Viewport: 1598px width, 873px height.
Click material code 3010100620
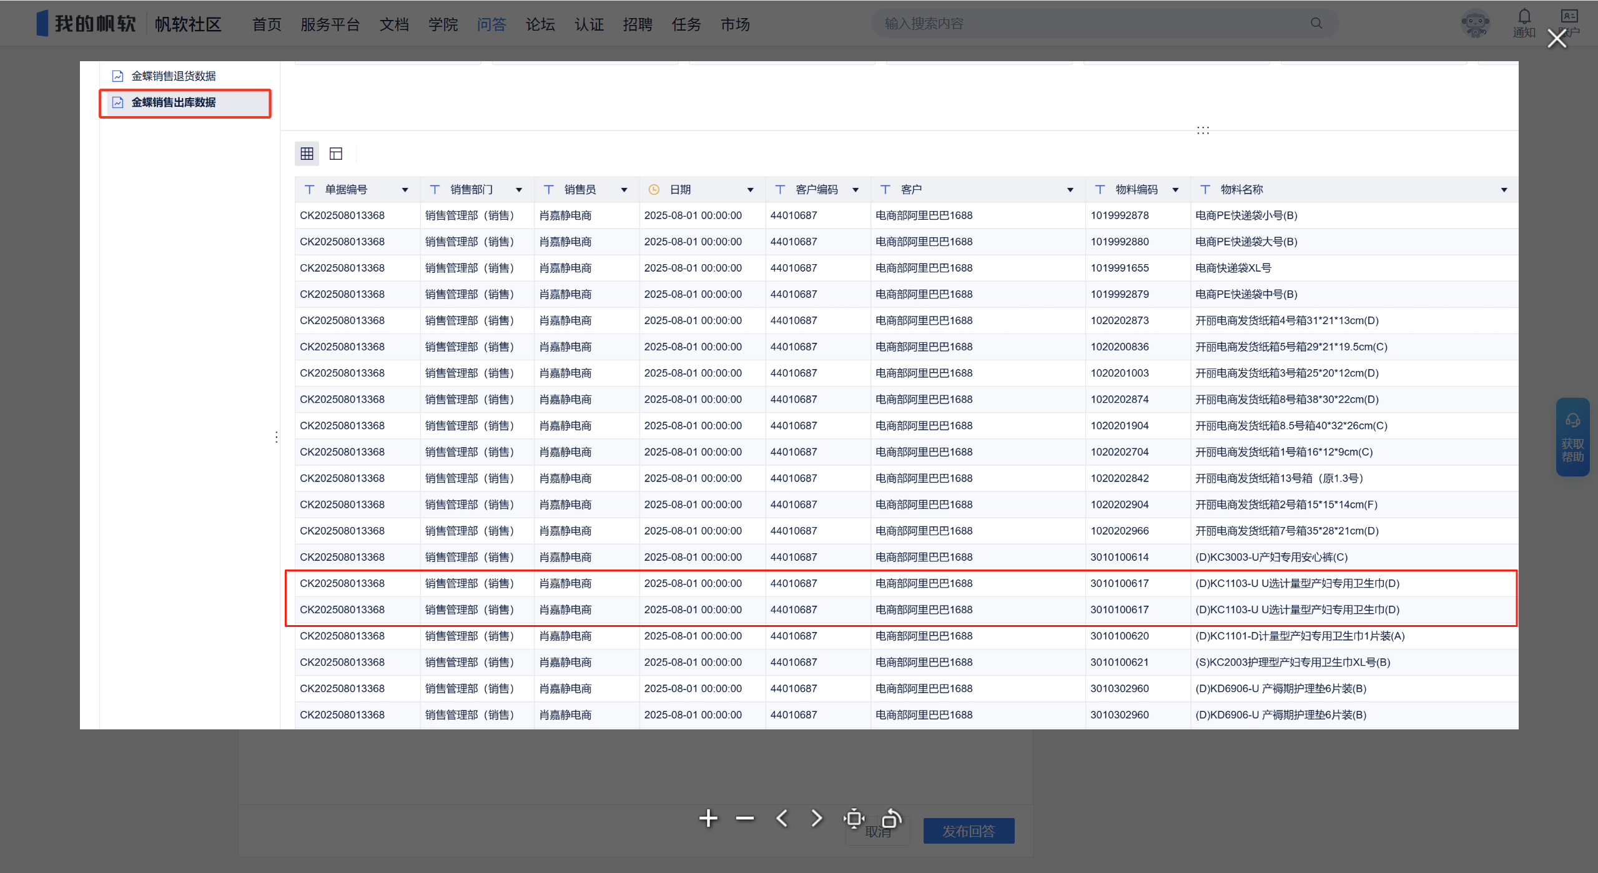click(1119, 636)
